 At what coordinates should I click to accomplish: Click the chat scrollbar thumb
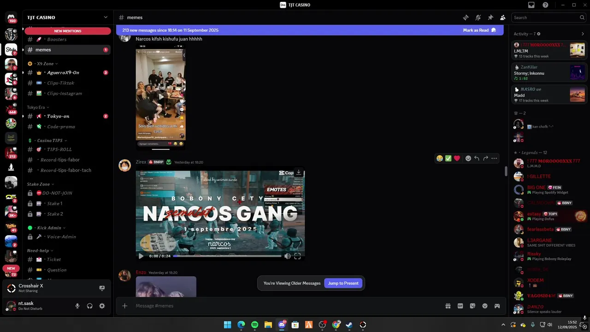[x=506, y=171]
